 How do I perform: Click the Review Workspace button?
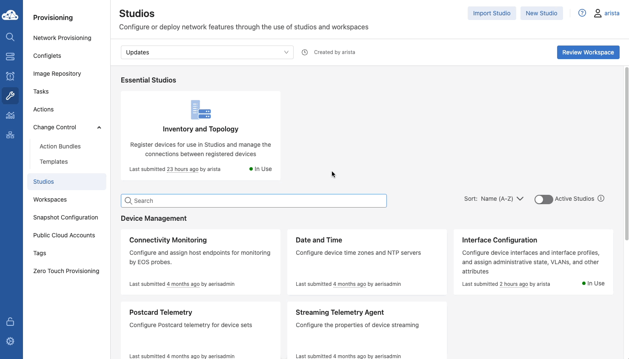pos(588,52)
